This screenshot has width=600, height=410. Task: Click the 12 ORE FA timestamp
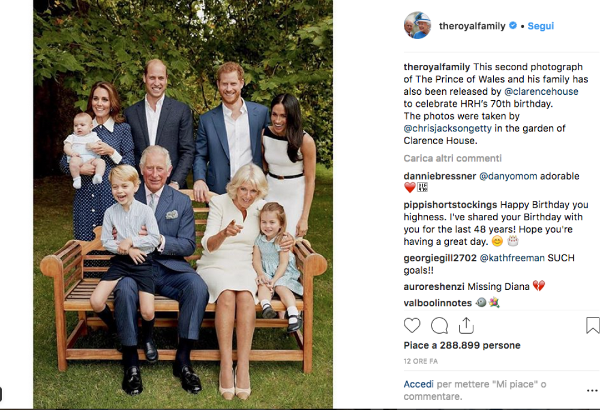pos(421,361)
